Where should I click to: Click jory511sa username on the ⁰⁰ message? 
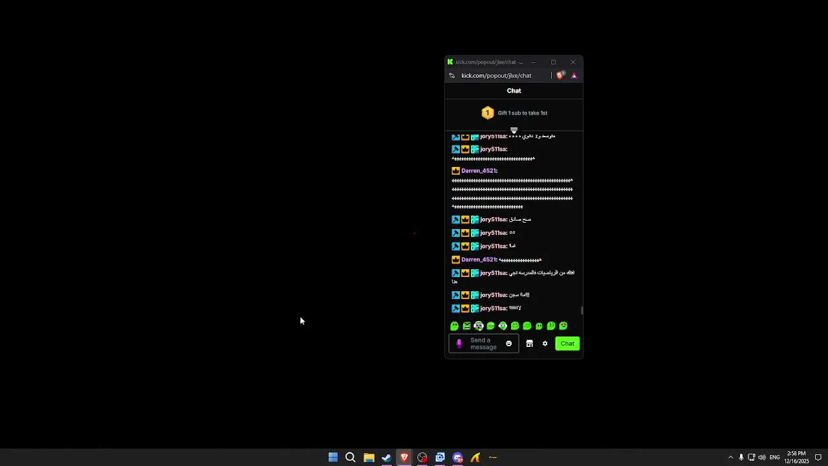494,233
